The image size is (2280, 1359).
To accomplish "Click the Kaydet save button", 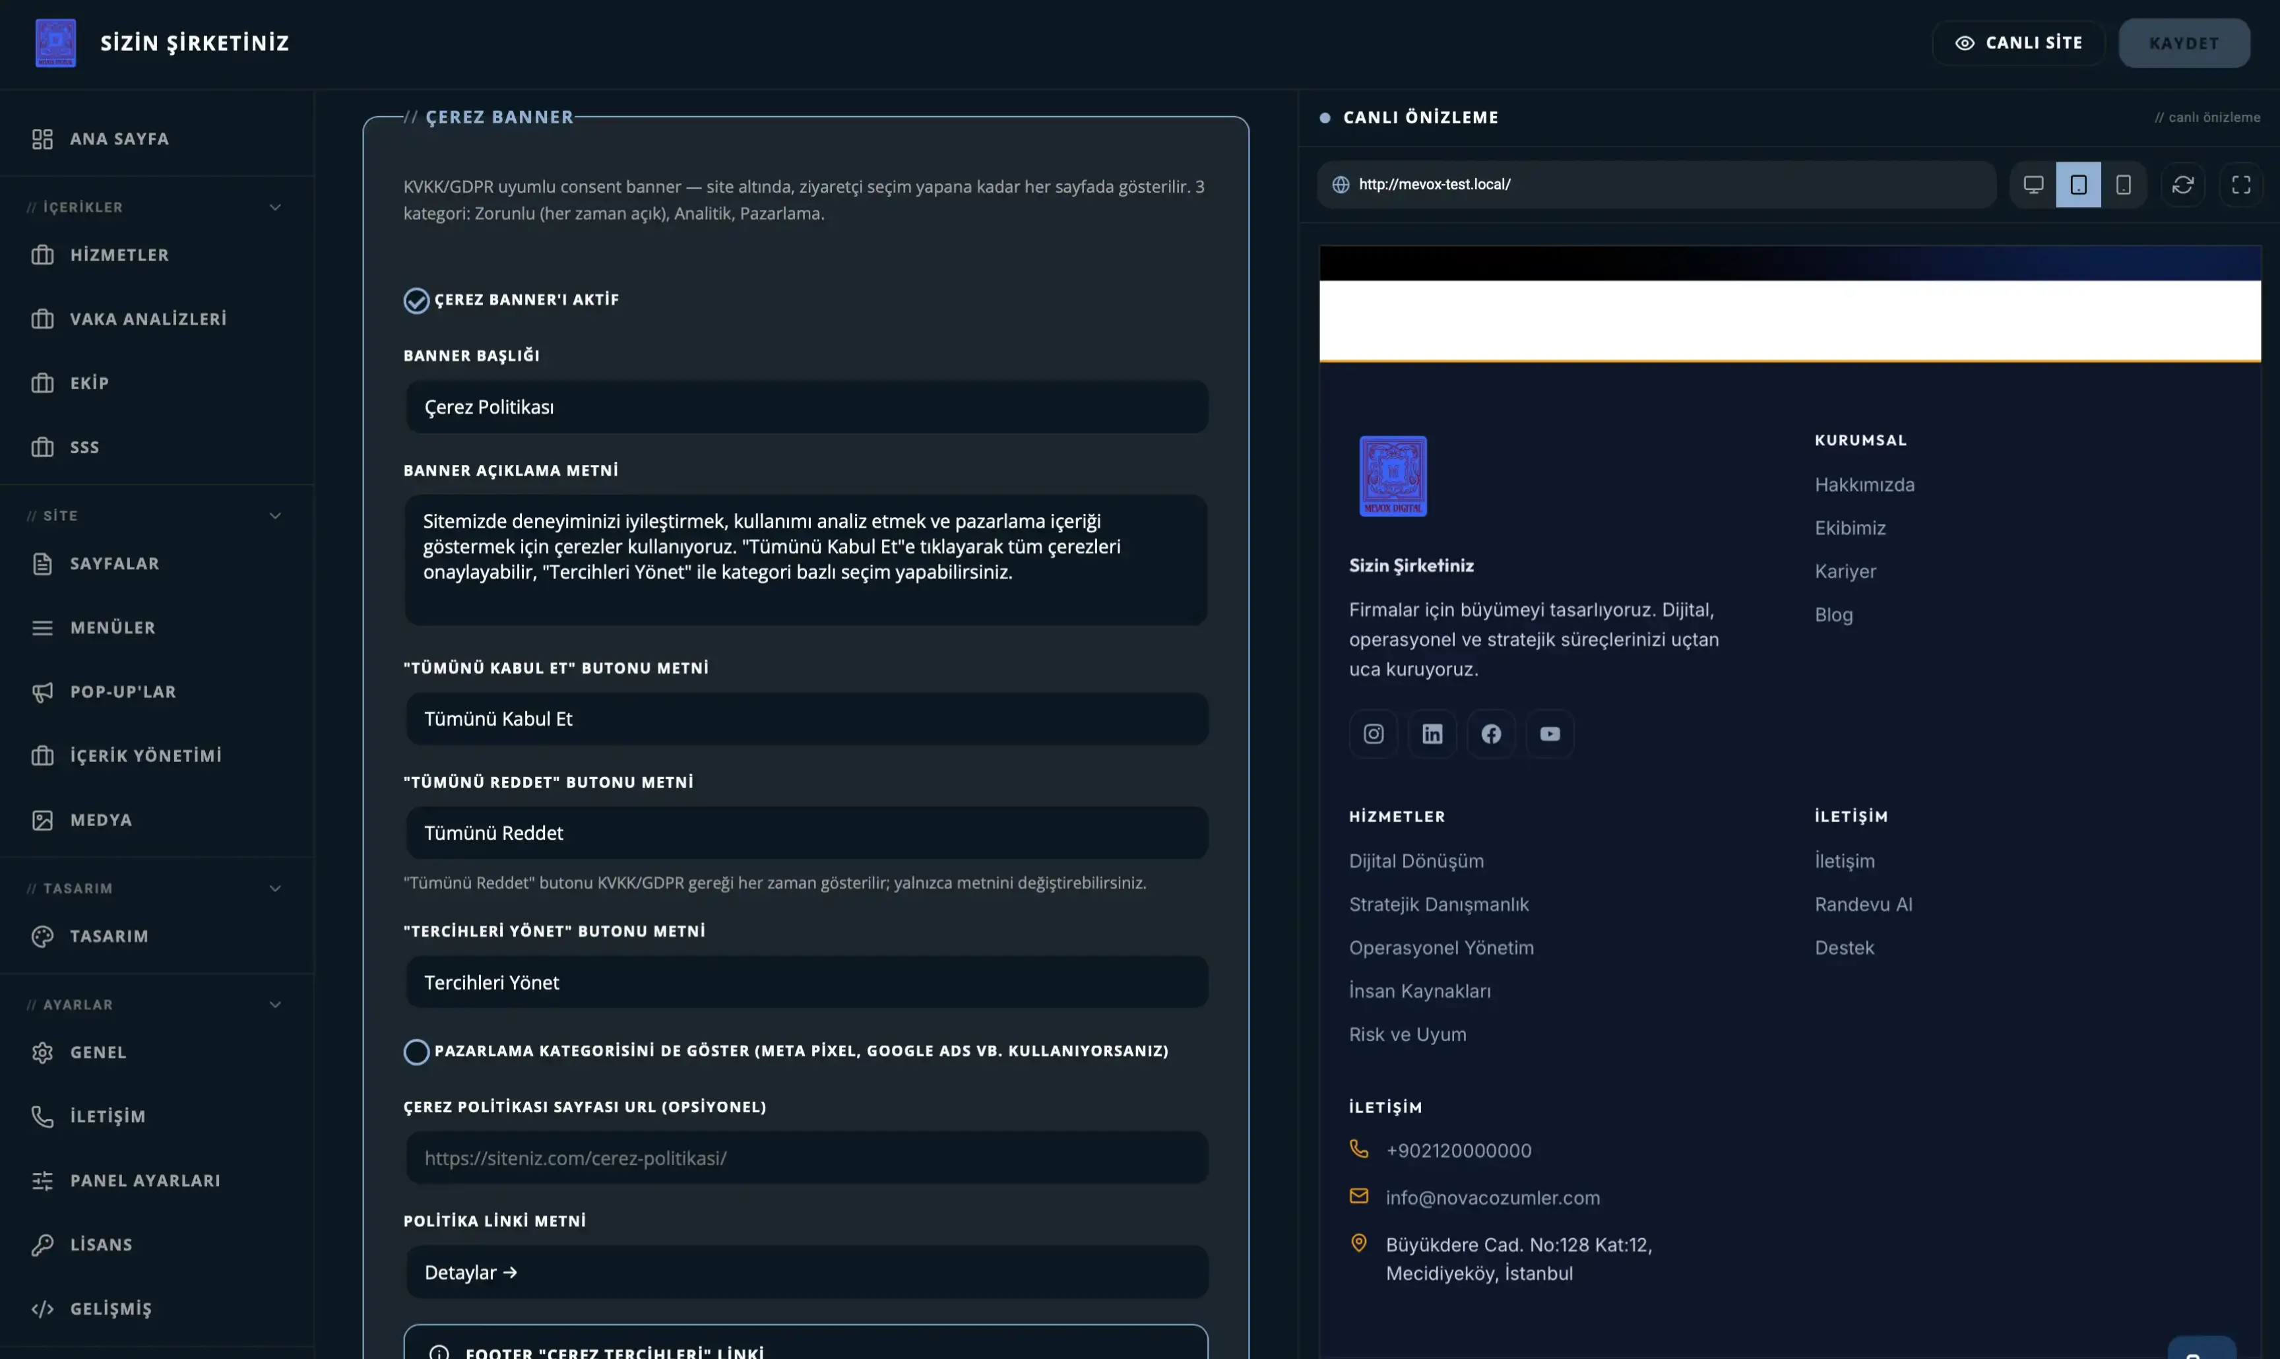I will (2184, 43).
